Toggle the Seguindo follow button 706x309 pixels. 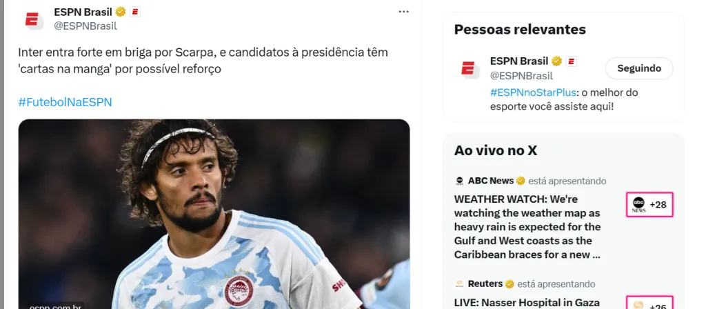click(x=638, y=68)
